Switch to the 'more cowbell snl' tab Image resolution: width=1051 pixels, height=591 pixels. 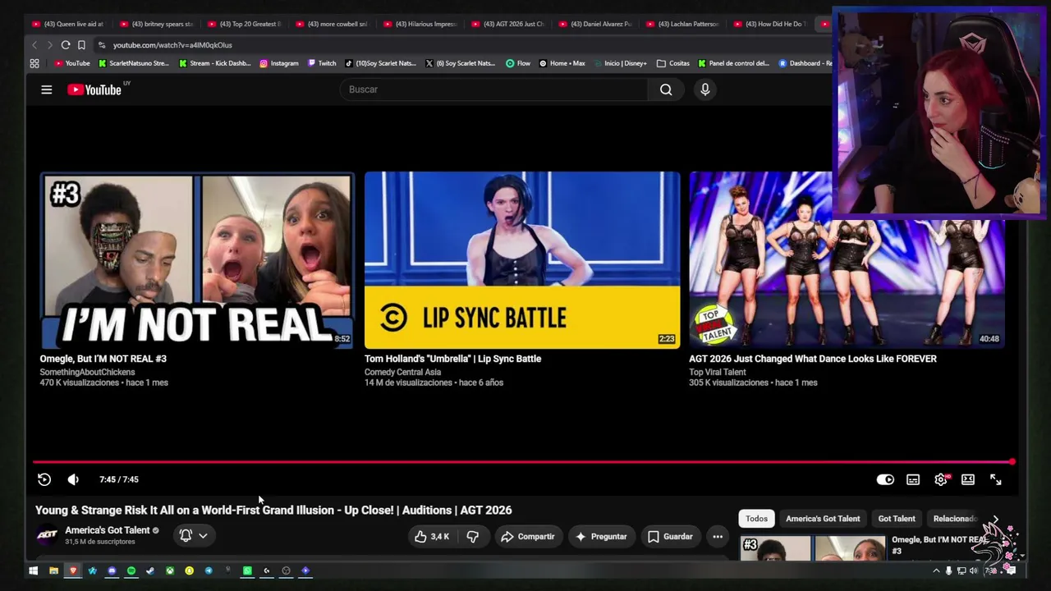332,24
